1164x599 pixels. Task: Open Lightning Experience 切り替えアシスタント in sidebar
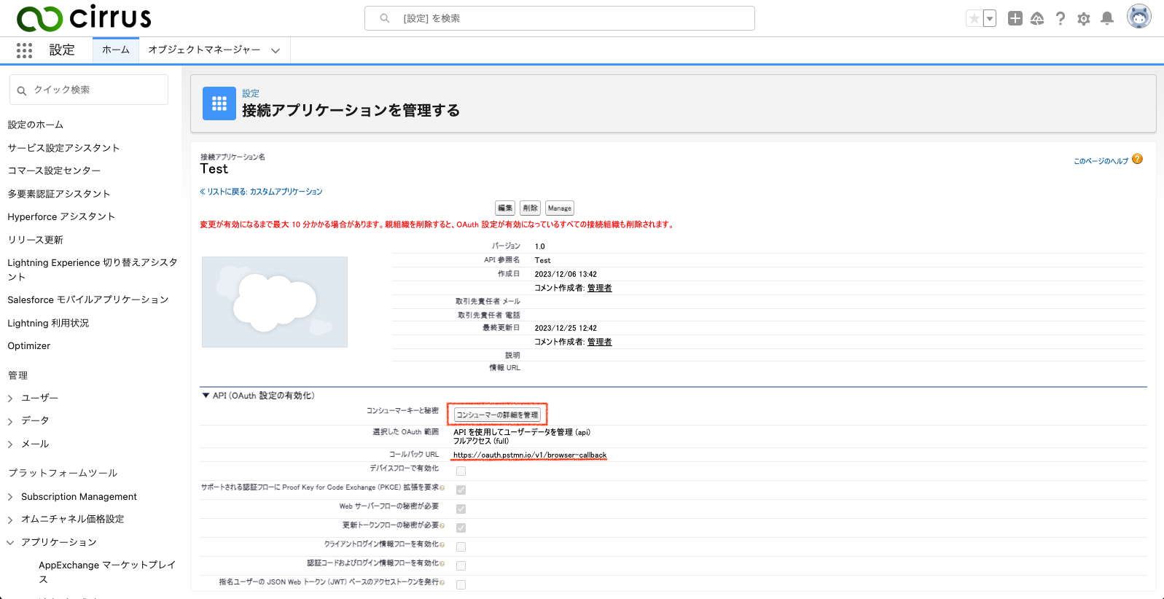coord(93,270)
